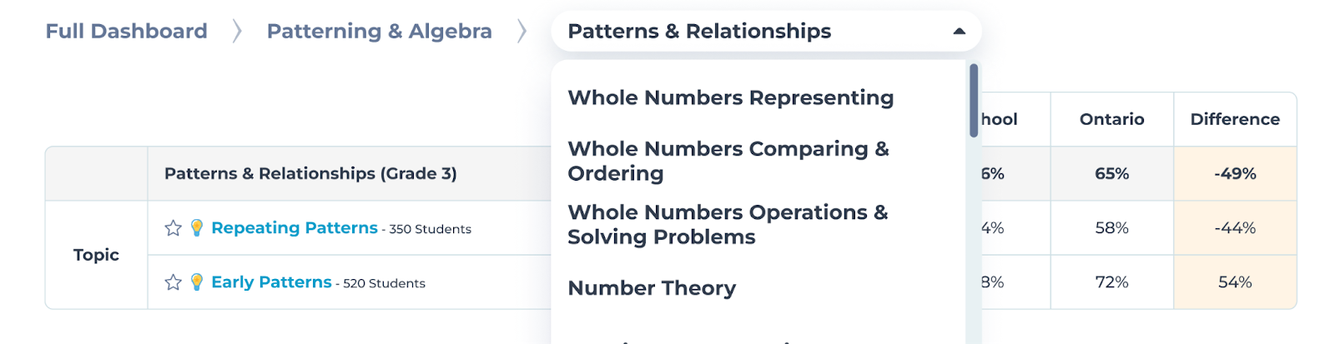
Task: Click chevron separator after Full Dashboard
Action: pos(237,32)
